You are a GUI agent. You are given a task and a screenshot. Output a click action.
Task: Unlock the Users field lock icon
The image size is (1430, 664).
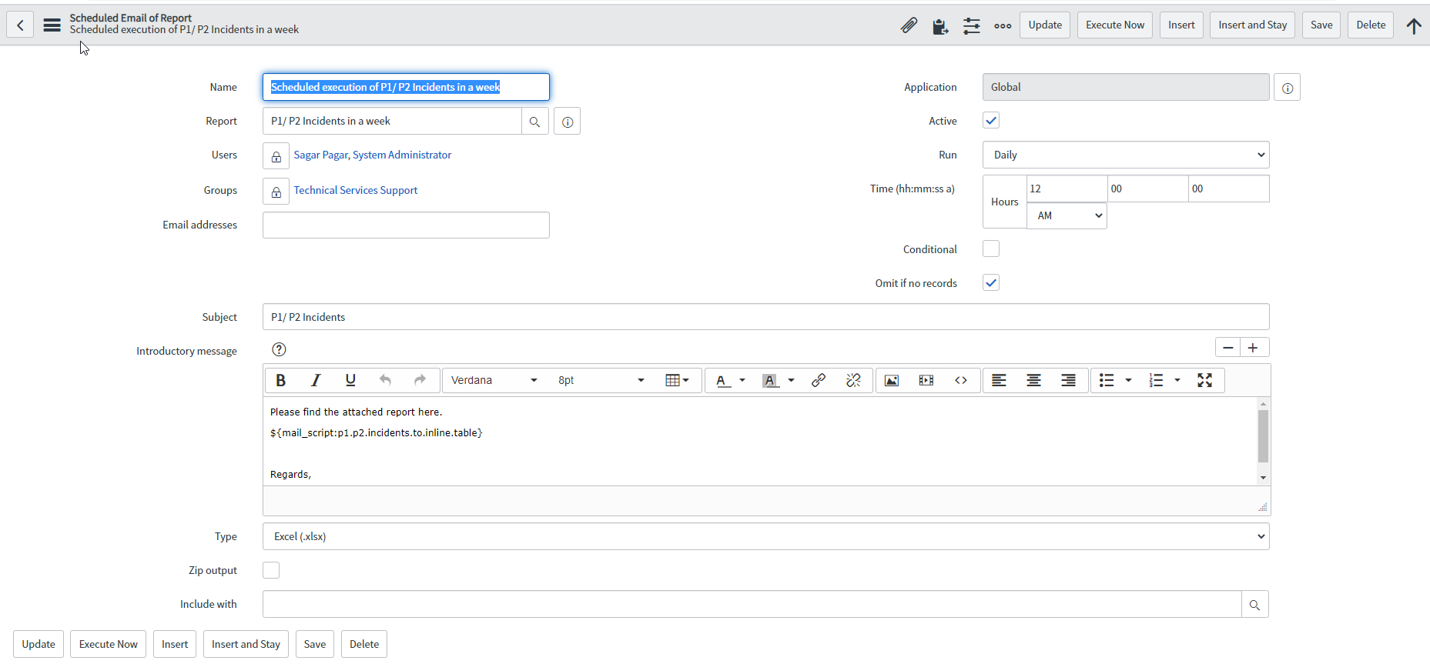(276, 156)
